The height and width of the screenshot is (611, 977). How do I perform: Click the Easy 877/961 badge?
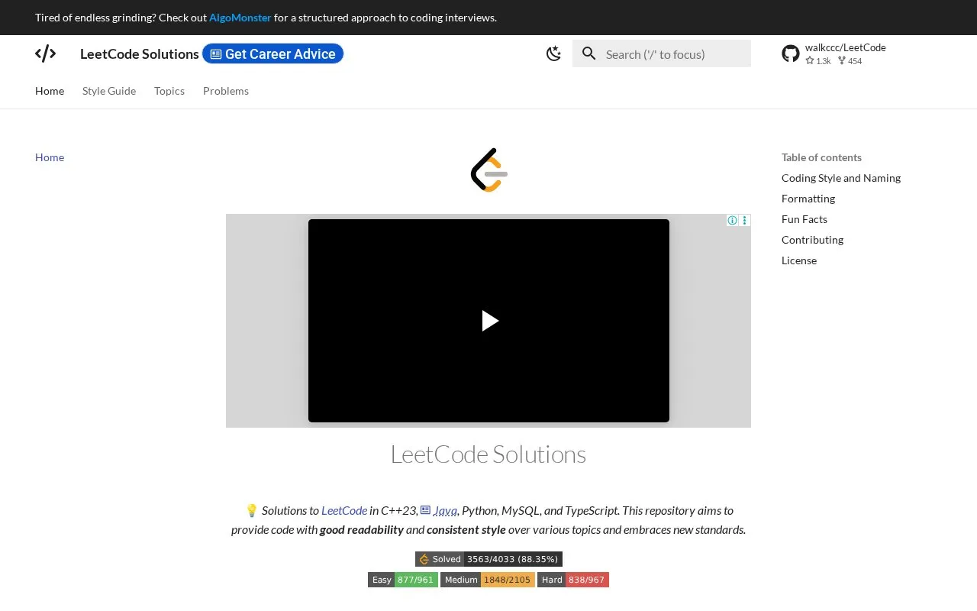coord(403,580)
